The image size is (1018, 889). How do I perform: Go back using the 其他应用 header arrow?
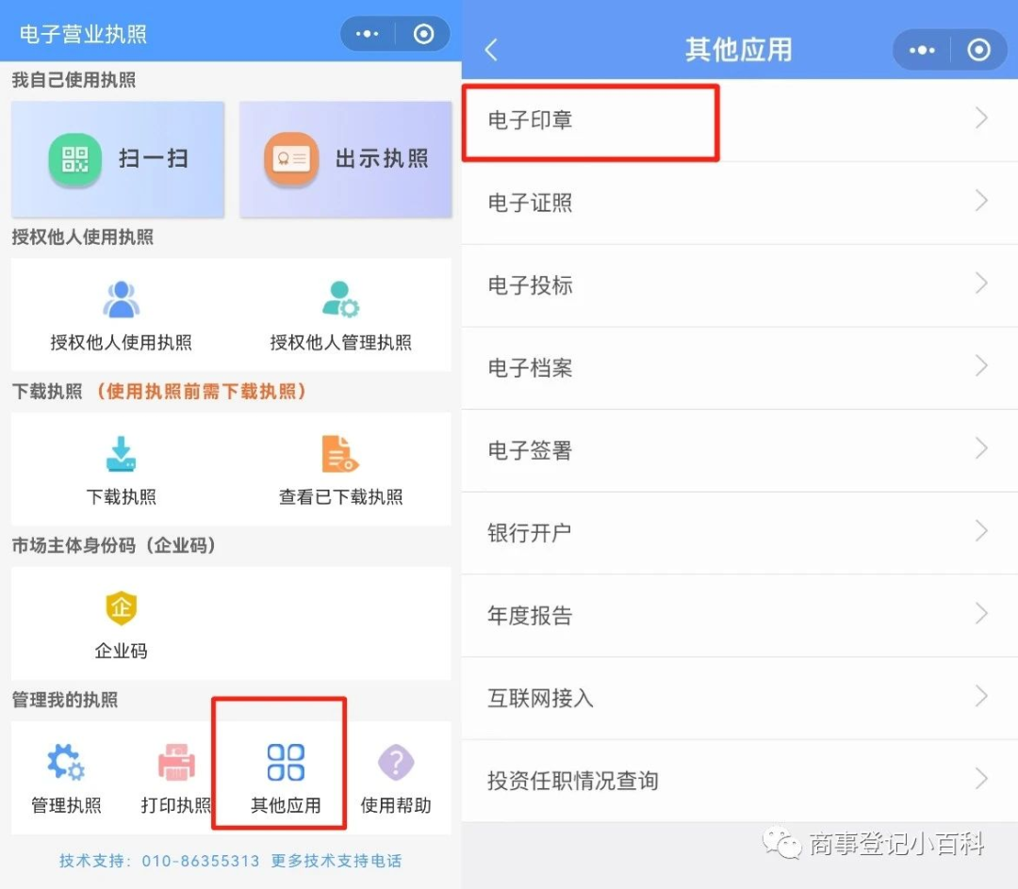[491, 50]
